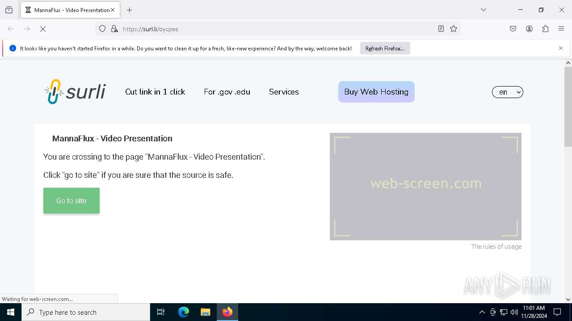Go back one page
Viewport: 572px width, 321px height.
pyautogui.click(x=11, y=29)
